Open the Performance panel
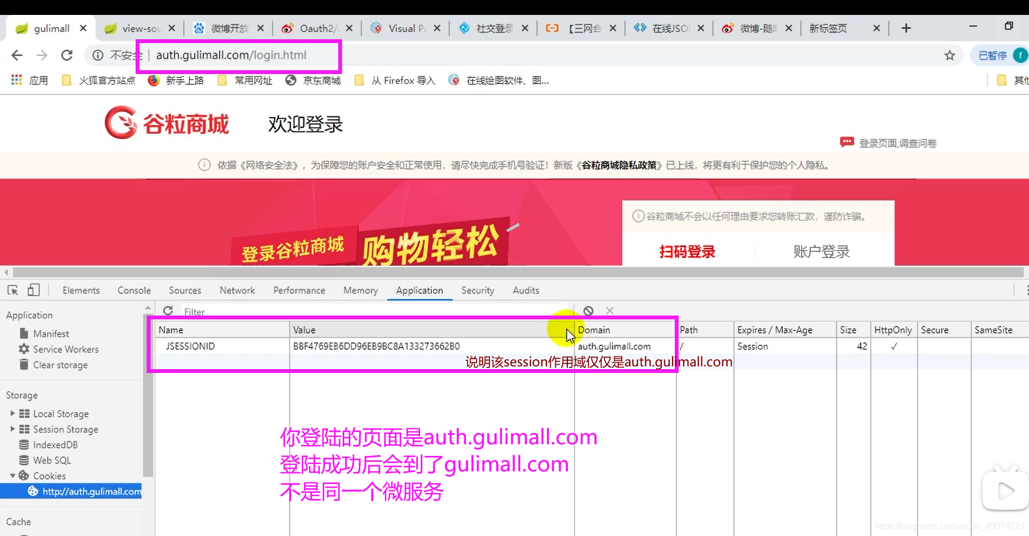 click(x=299, y=290)
